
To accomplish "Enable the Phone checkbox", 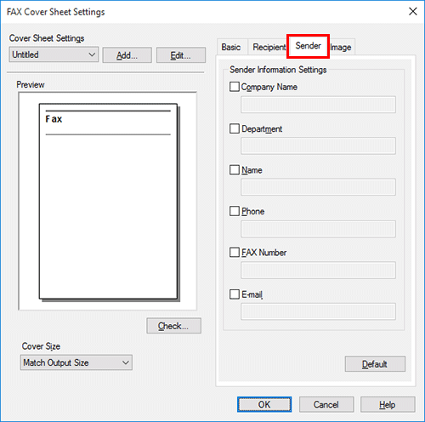I will pyautogui.click(x=235, y=211).
